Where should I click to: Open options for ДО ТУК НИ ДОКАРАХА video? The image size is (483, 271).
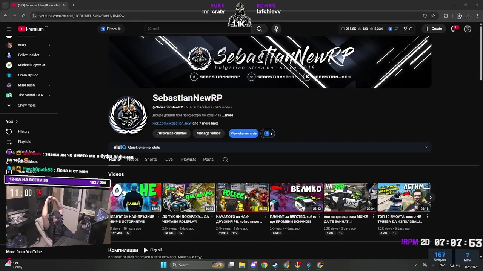tap(212, 216)
